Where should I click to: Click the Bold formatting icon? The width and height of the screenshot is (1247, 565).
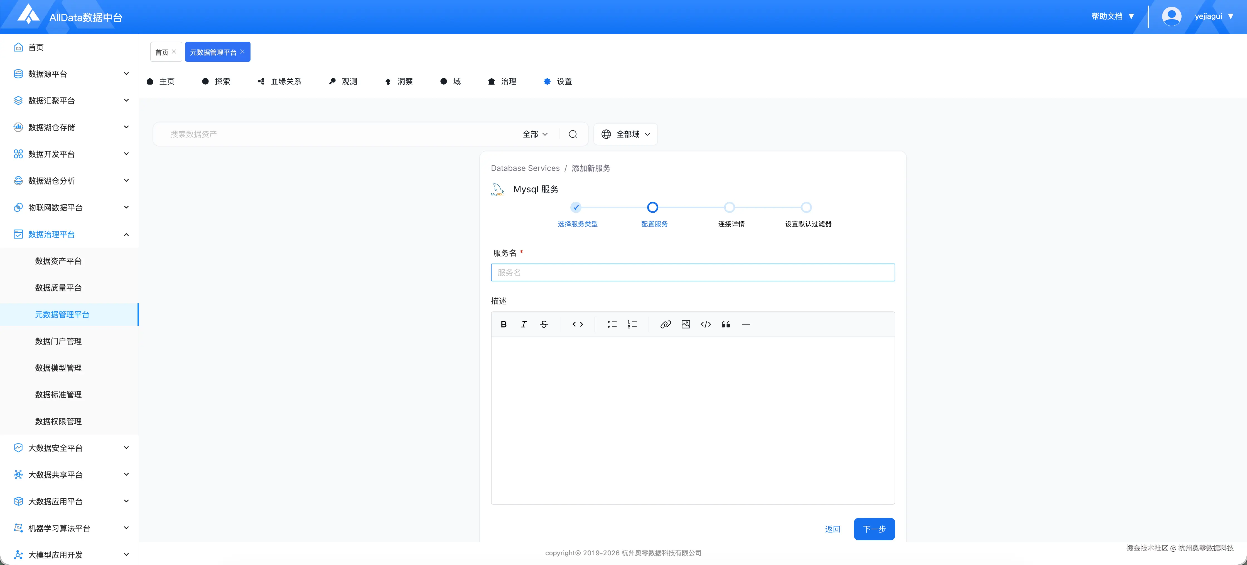pos(504,324)
